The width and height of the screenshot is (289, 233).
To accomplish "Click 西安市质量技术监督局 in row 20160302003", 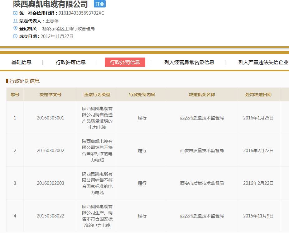I will [202, 183].
